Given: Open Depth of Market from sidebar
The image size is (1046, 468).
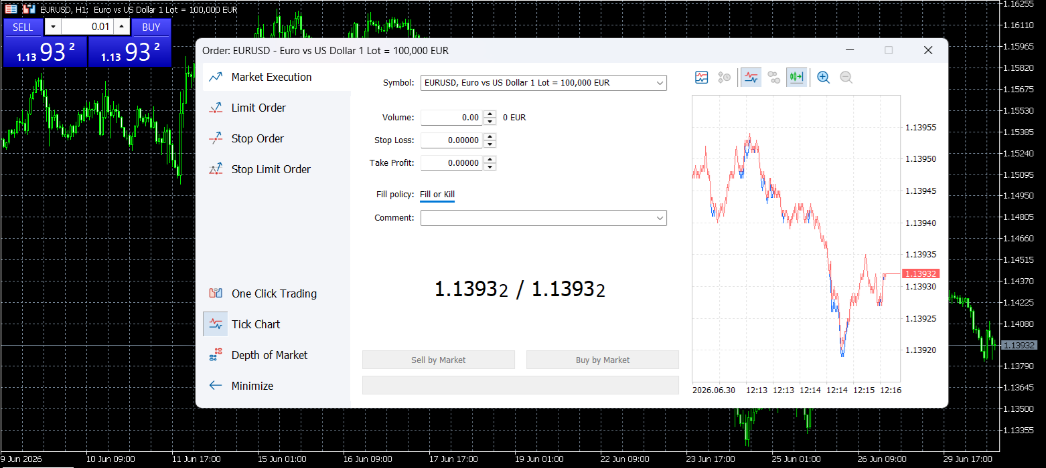Looking at the screenshot, I should pos(277,355).
